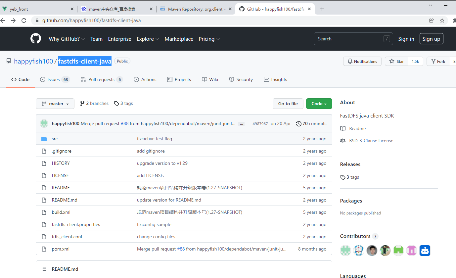Click the Sign in link
The width and height of the screenshot is (456, 278).
point(406,39)
